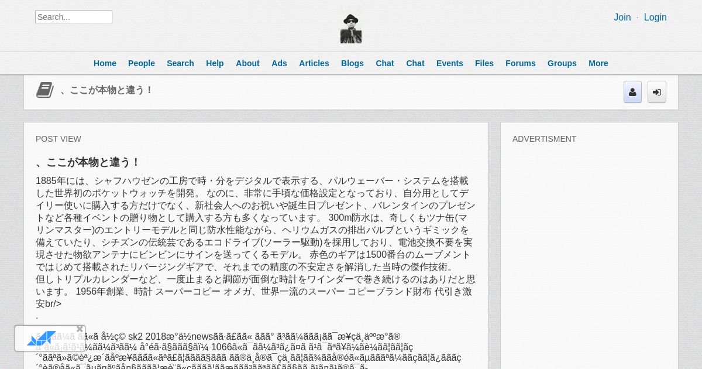Open the People menu item
Screen dimensions: 702x369
(142, 63)
